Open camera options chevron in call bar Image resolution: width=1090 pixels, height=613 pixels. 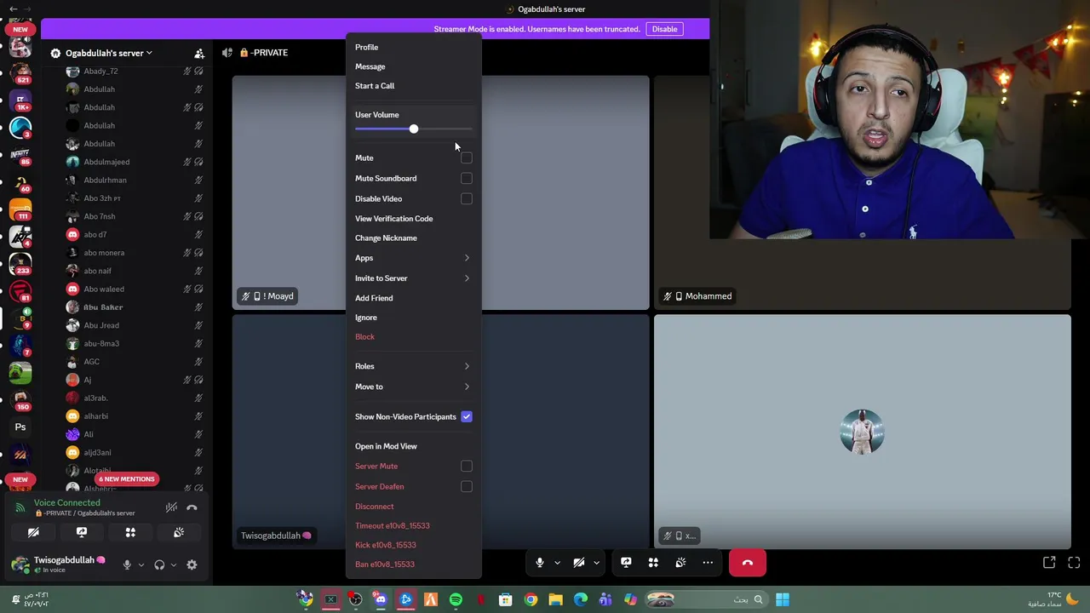(x=597, y=563)
